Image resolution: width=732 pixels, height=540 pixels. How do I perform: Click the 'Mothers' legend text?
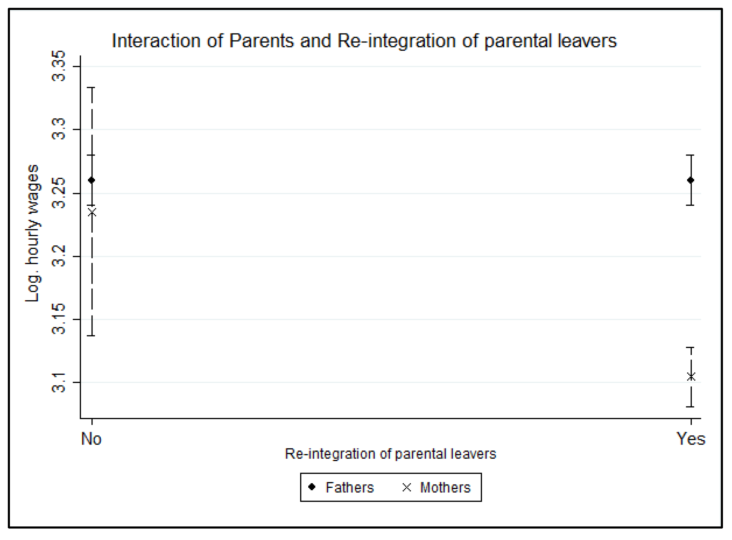click(x=445, y=487)
